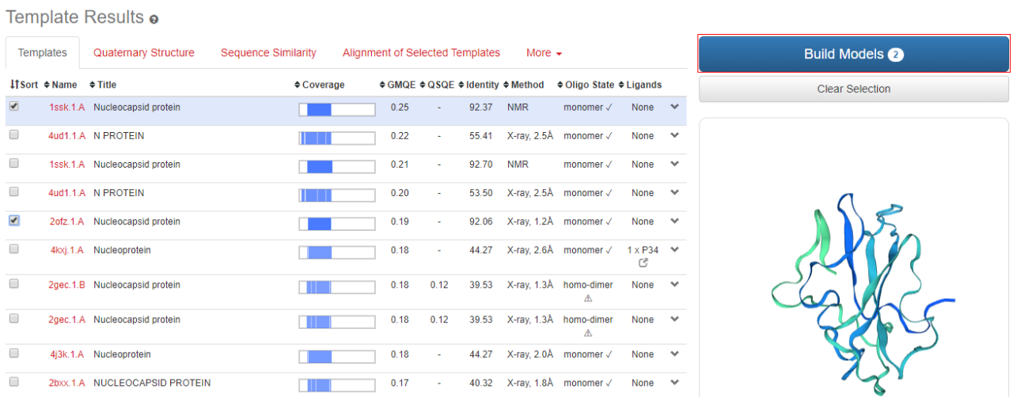Click warning icon under 2gec.1.B homo-dimer
Image resolution: width=1013 pixels, height=397 pixels.
(587, 298)
